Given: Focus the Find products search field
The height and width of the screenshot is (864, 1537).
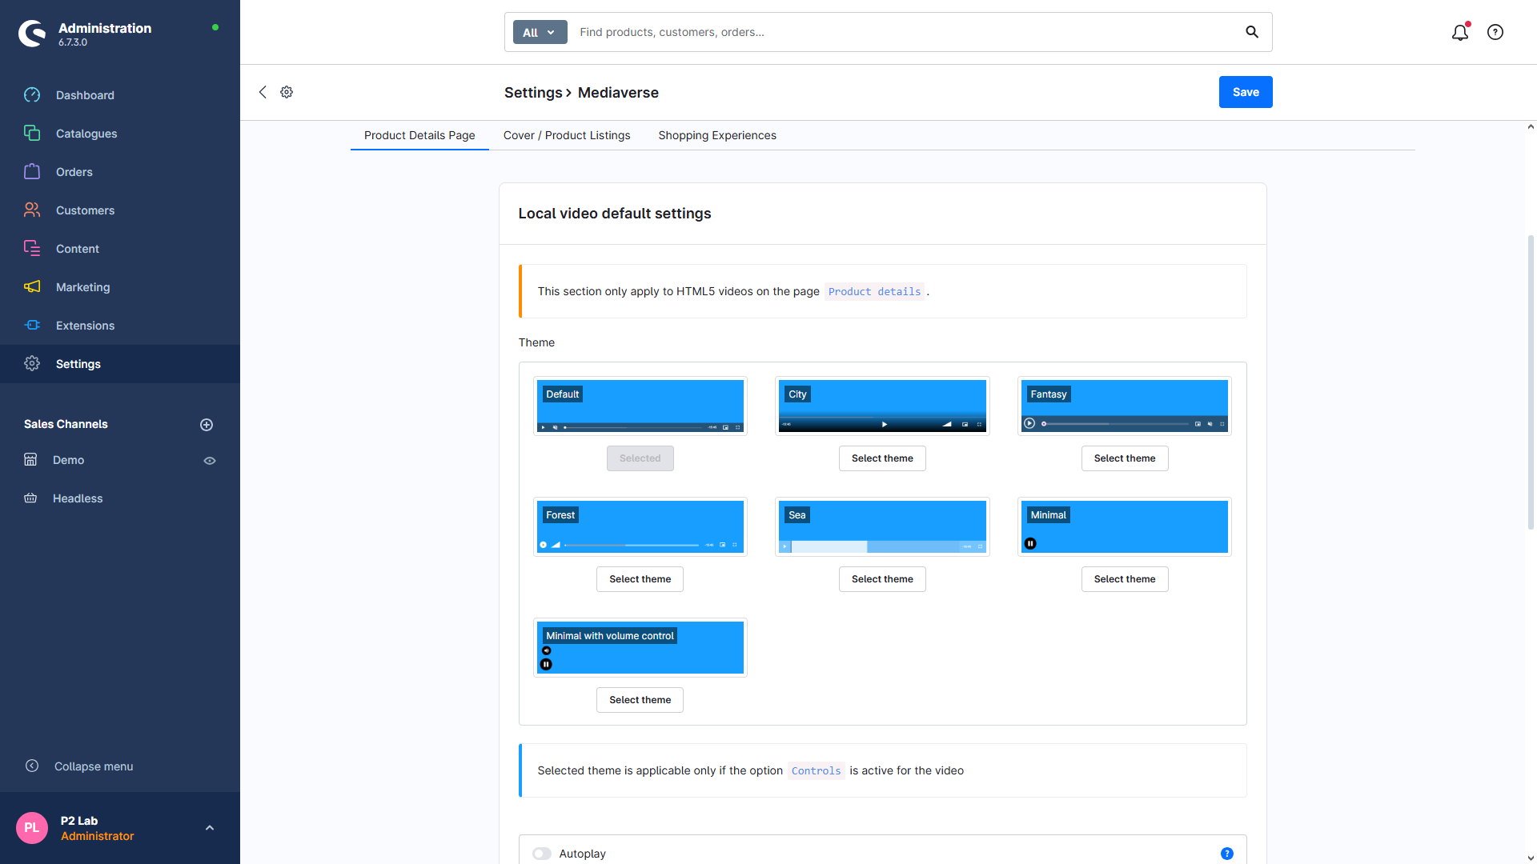Looking at the screenshot, I should pyautogui.click(x=905, y=32).
